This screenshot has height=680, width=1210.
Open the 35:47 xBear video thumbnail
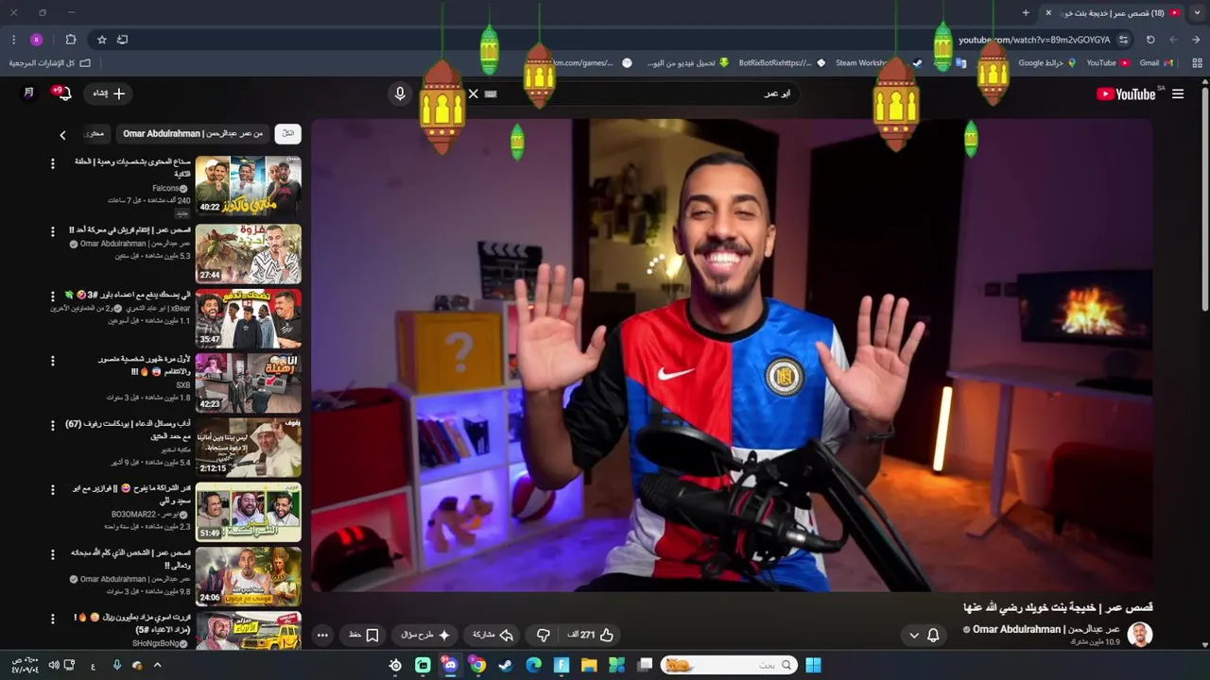(249, 318)
